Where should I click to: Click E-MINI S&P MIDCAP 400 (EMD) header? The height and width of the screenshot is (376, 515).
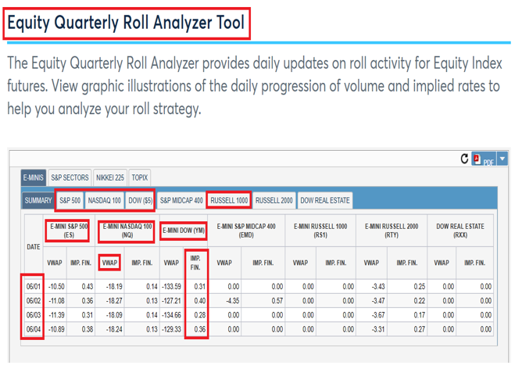pos(246,231)
